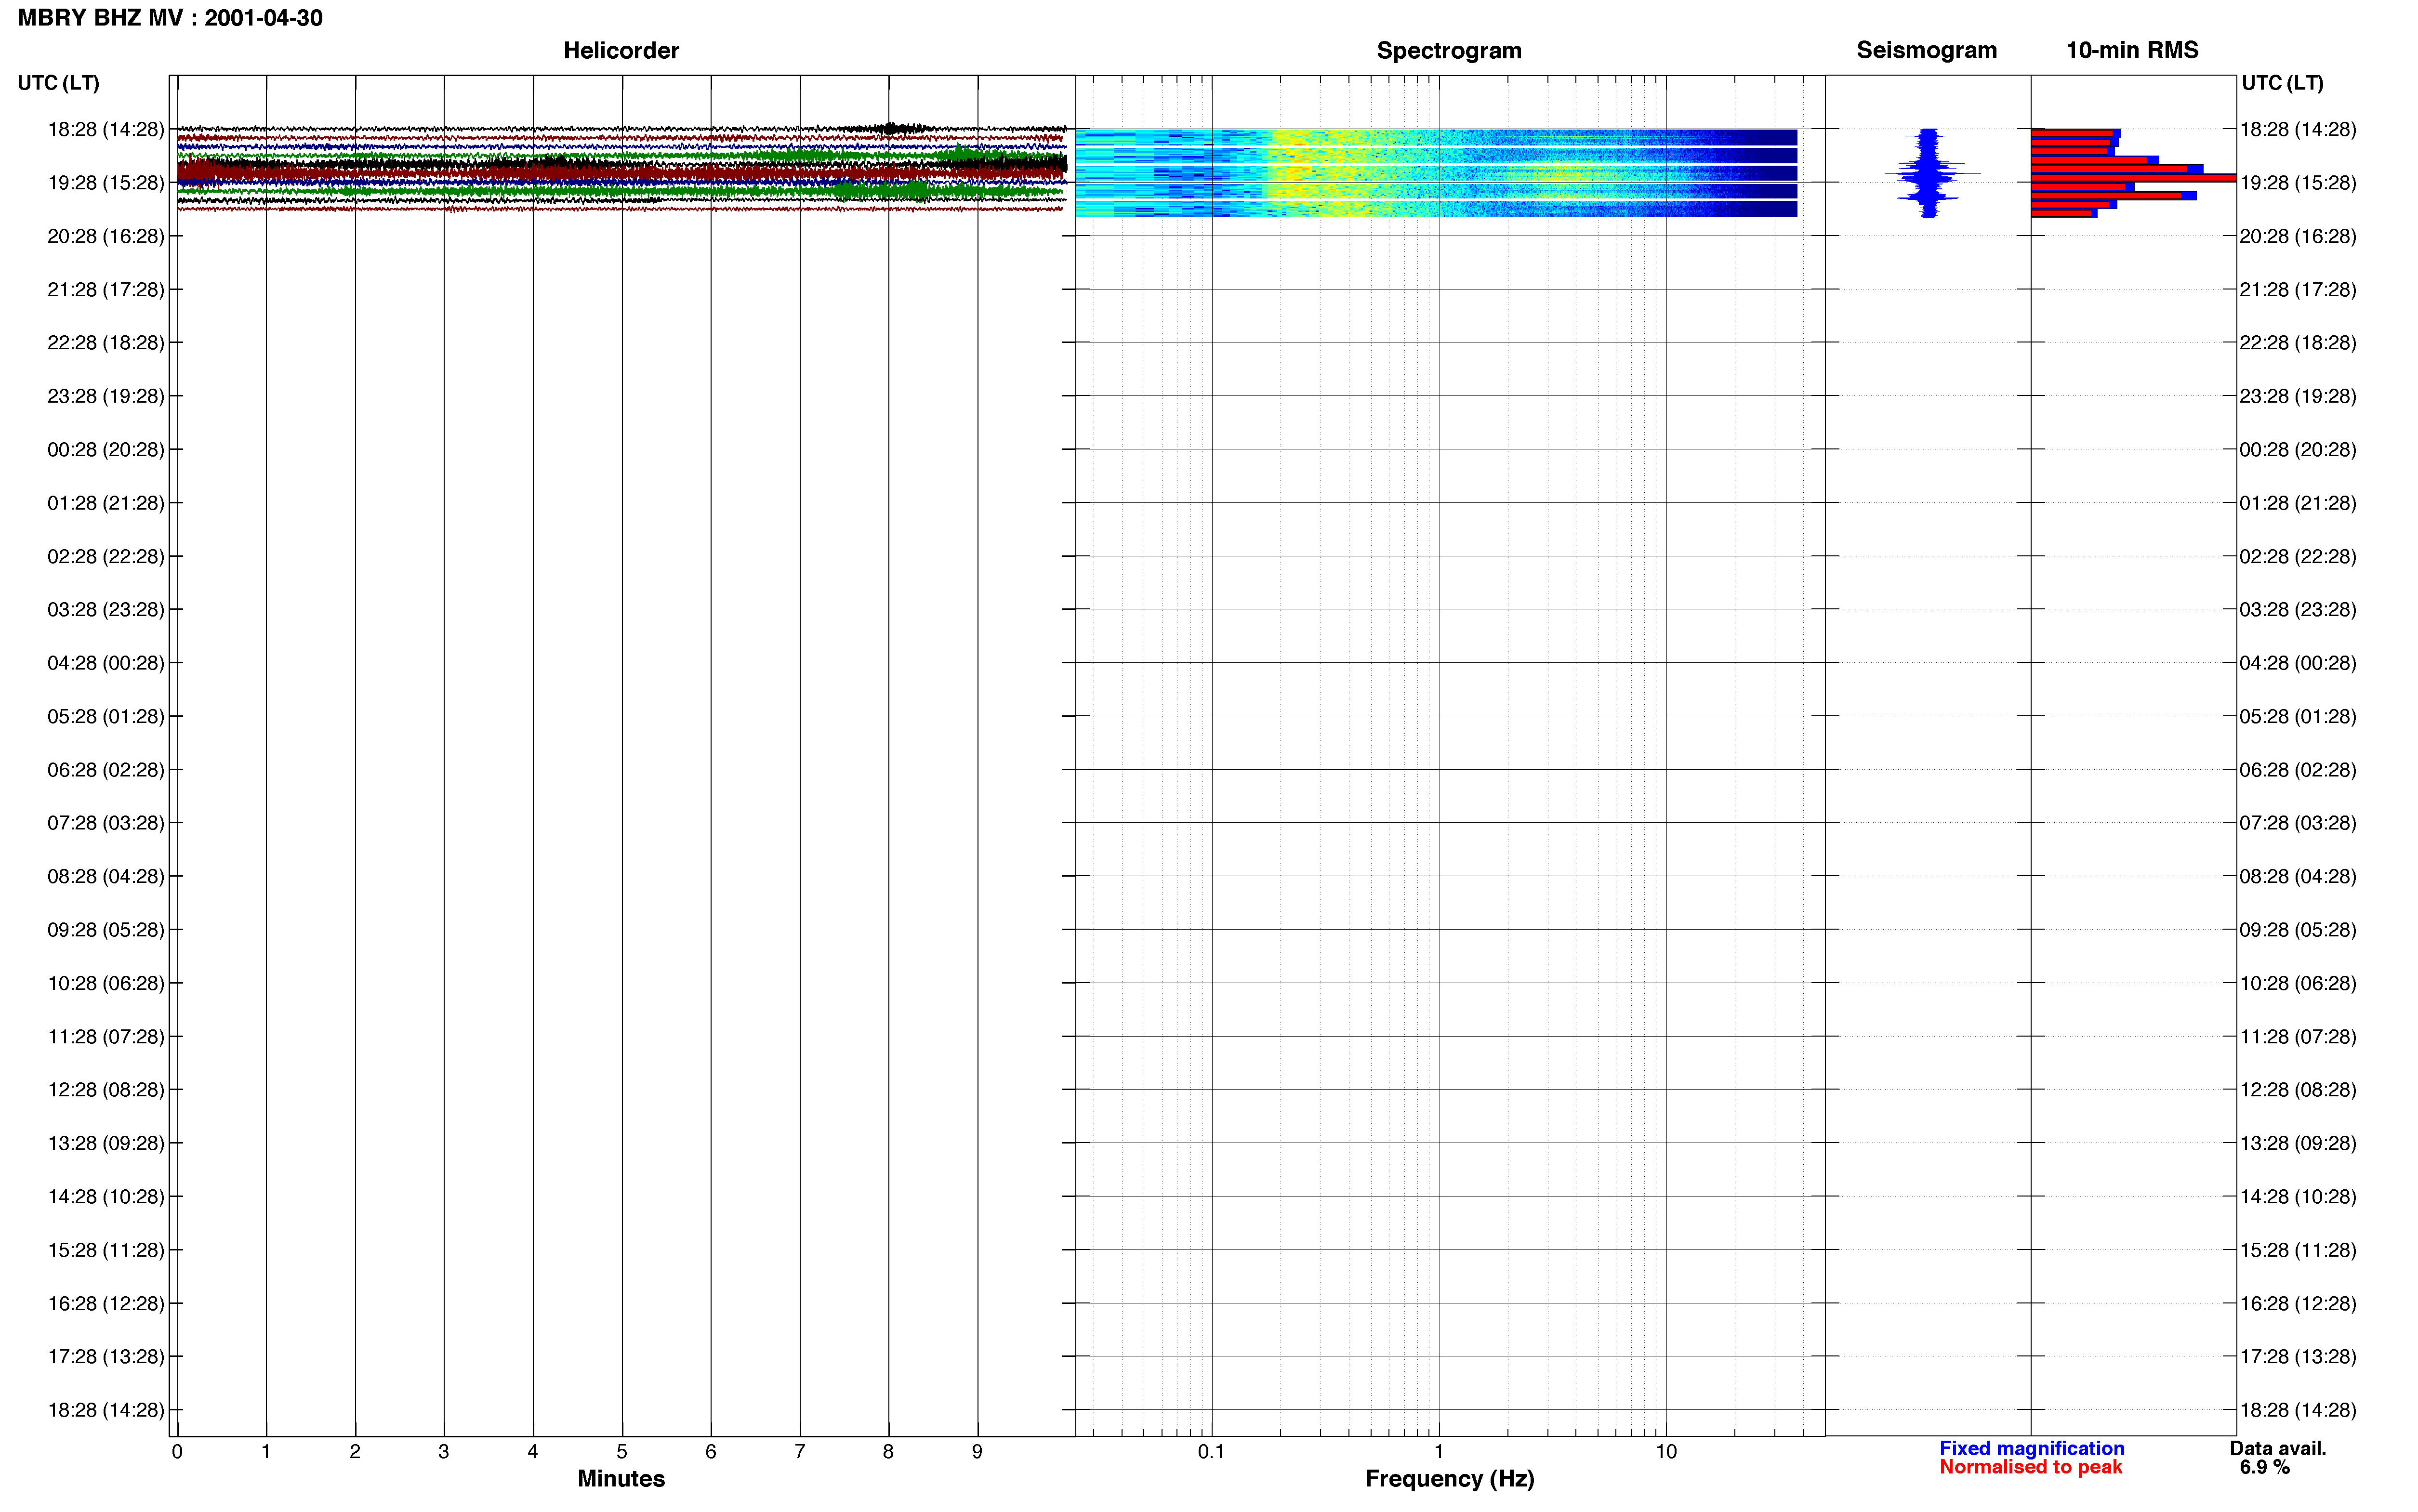Image resolution: width=2418 pixels, height=1512 pixels.
Task: Click left time label 17:28 (13:28)
Action: pyautogui.click(x=105, y=1357)
